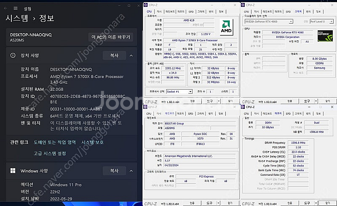Click the 제품 ID value 00331-10000-00001-AA867
This screenshot has width=337, height=206.
coord(76,109)
